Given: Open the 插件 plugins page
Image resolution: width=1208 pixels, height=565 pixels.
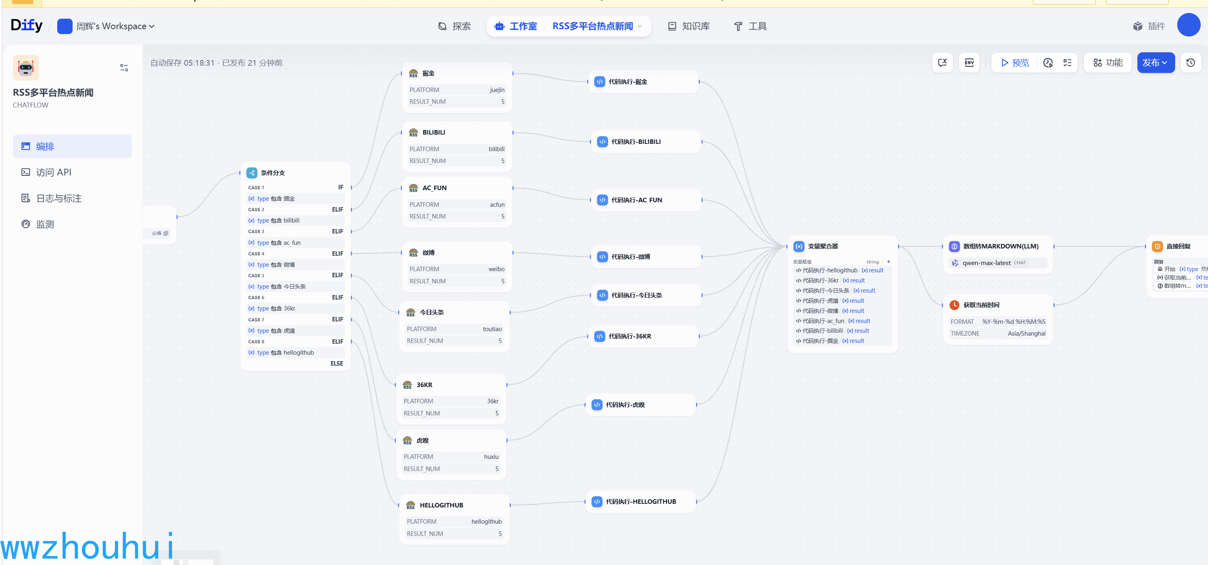Looking at the screenshot, I should tap(1149, 26).
